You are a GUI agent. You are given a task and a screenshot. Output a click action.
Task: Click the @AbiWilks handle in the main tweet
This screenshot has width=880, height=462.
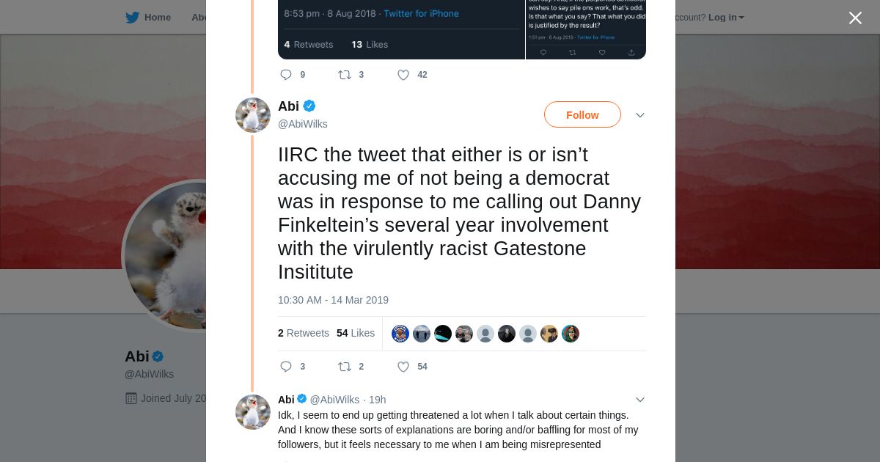(x=303, y=124)
